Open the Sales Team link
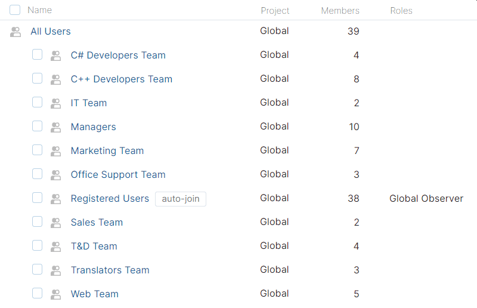Viewport: 477px width, 308px height. [x=97, y=223]
